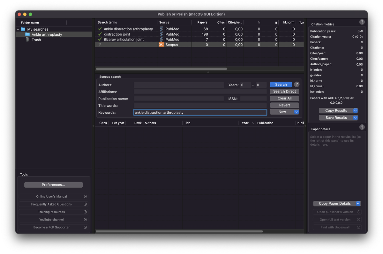Open the New search dropdown arrow

click(297, 112)
